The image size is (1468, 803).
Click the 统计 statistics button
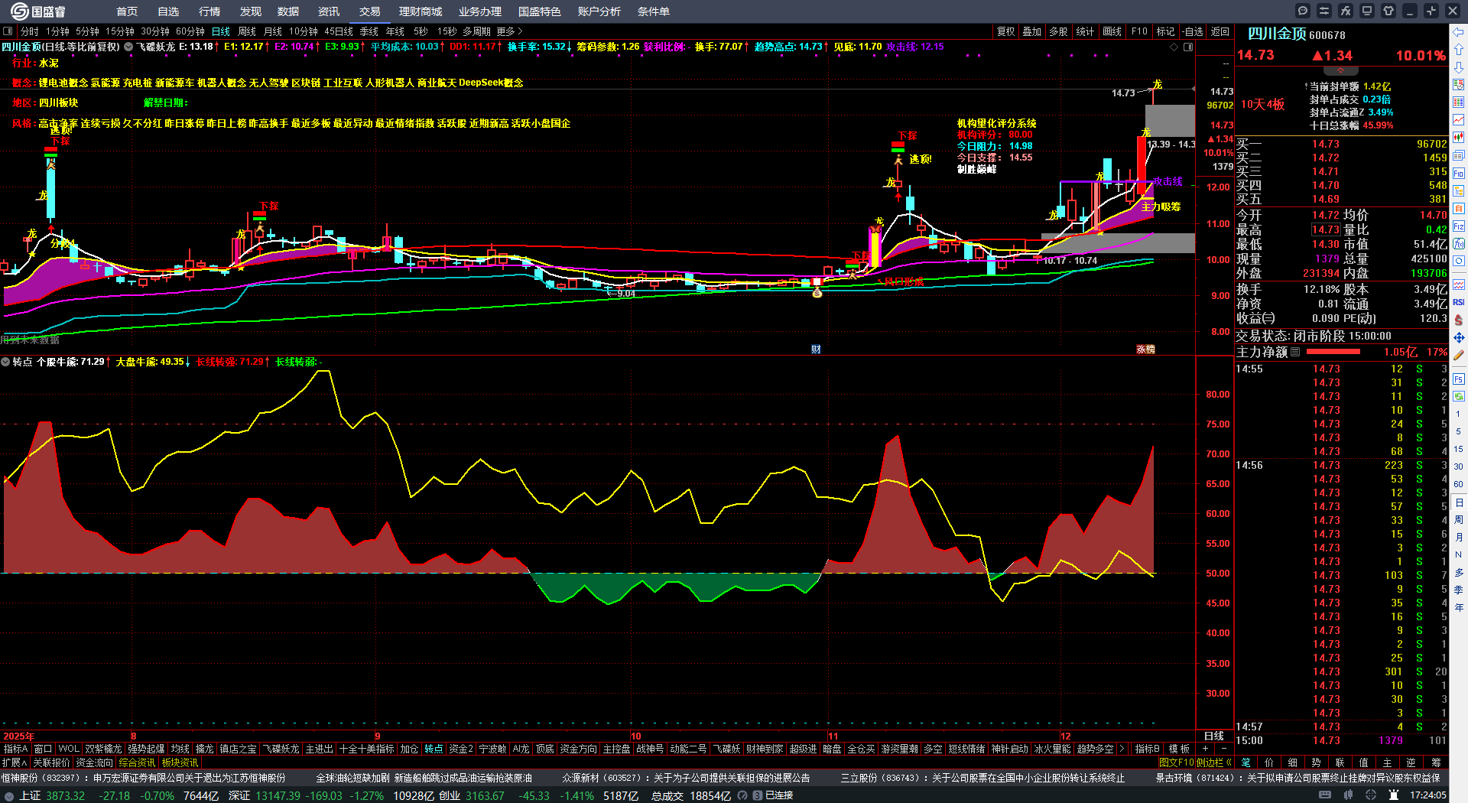point(1085,31)
